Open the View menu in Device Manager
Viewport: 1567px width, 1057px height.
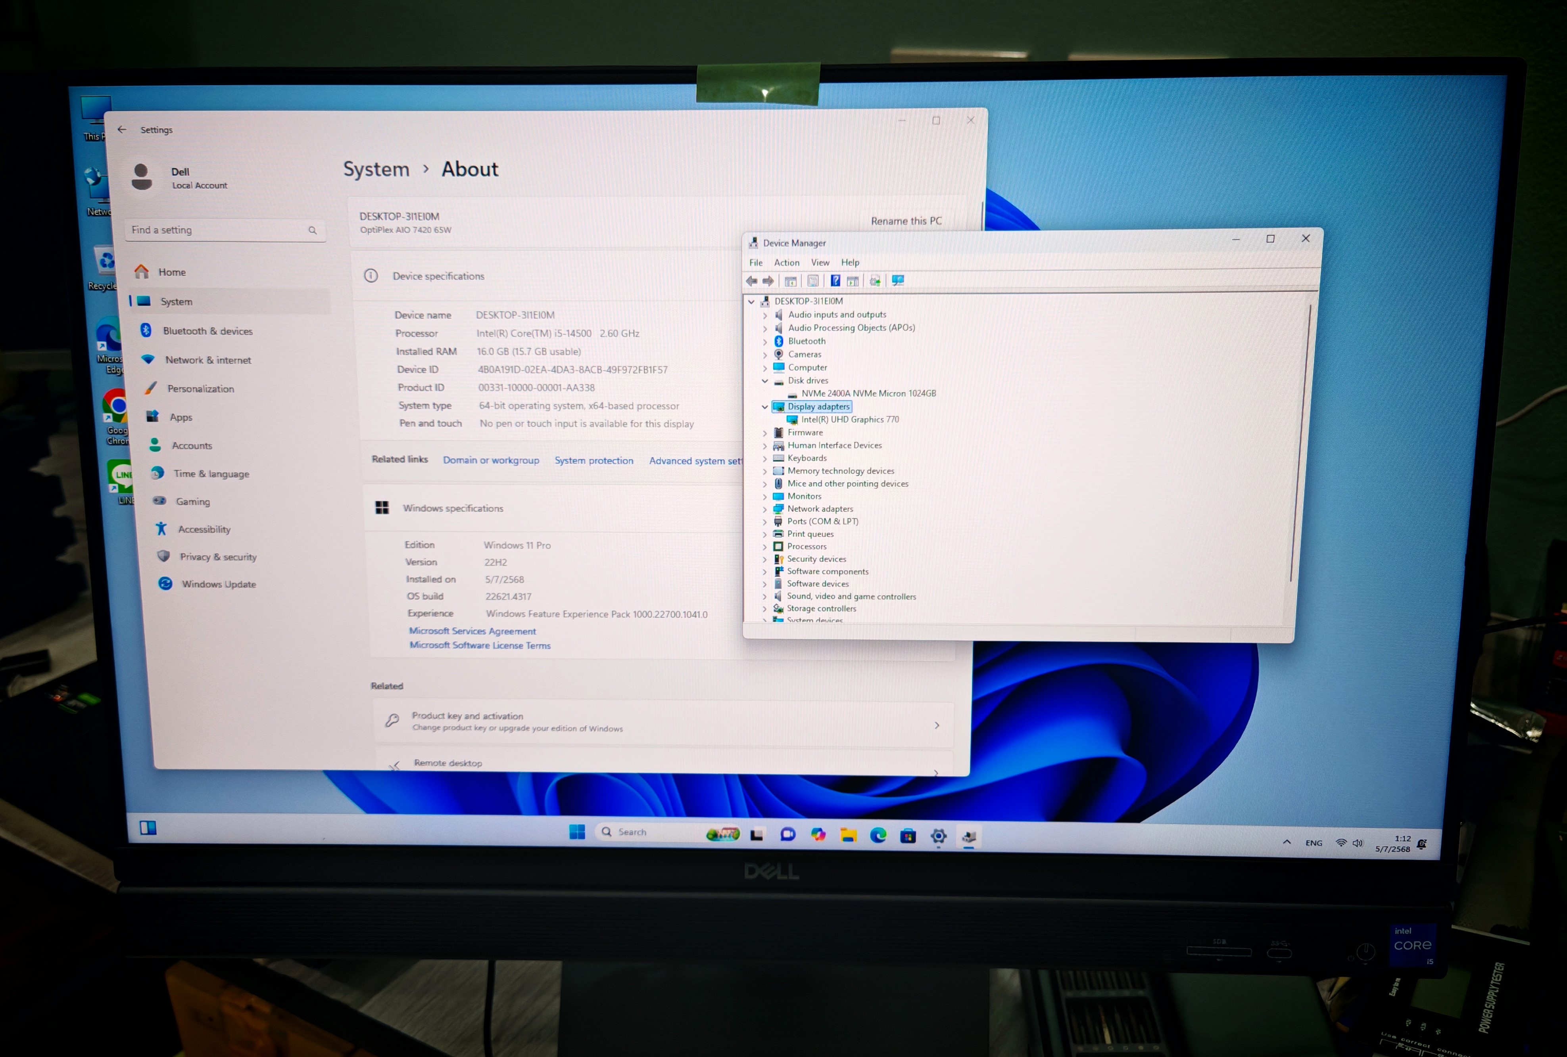coord(820,262)
